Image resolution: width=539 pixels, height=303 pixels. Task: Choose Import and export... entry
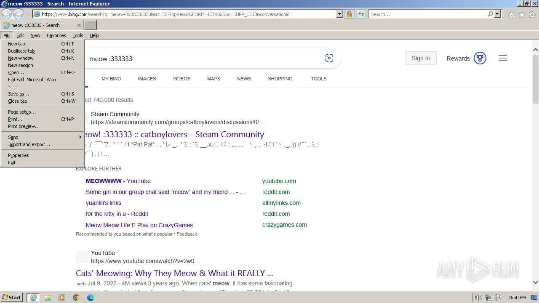click(x=42, y=144)
